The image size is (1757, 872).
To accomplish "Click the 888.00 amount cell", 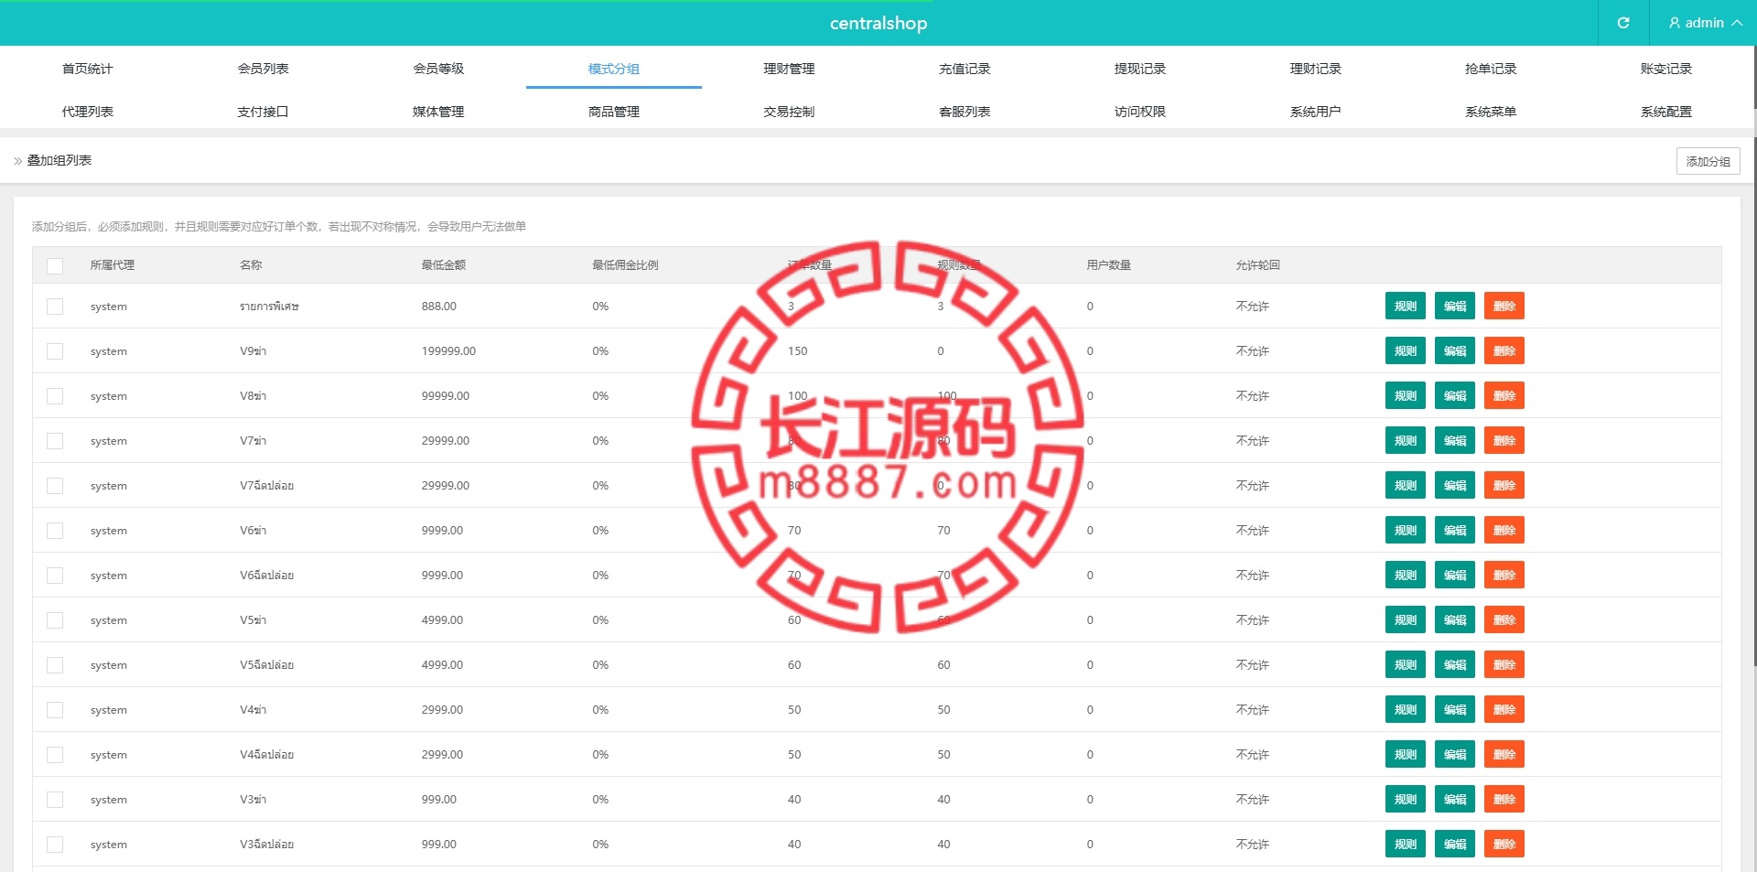I will (x=439, y=307).
